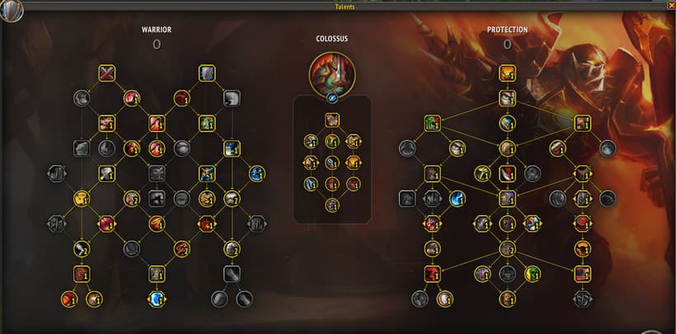Select the shield node topping the Warrior tree
The height and width of the screenshot is (334, 676).
pos(207,73)
